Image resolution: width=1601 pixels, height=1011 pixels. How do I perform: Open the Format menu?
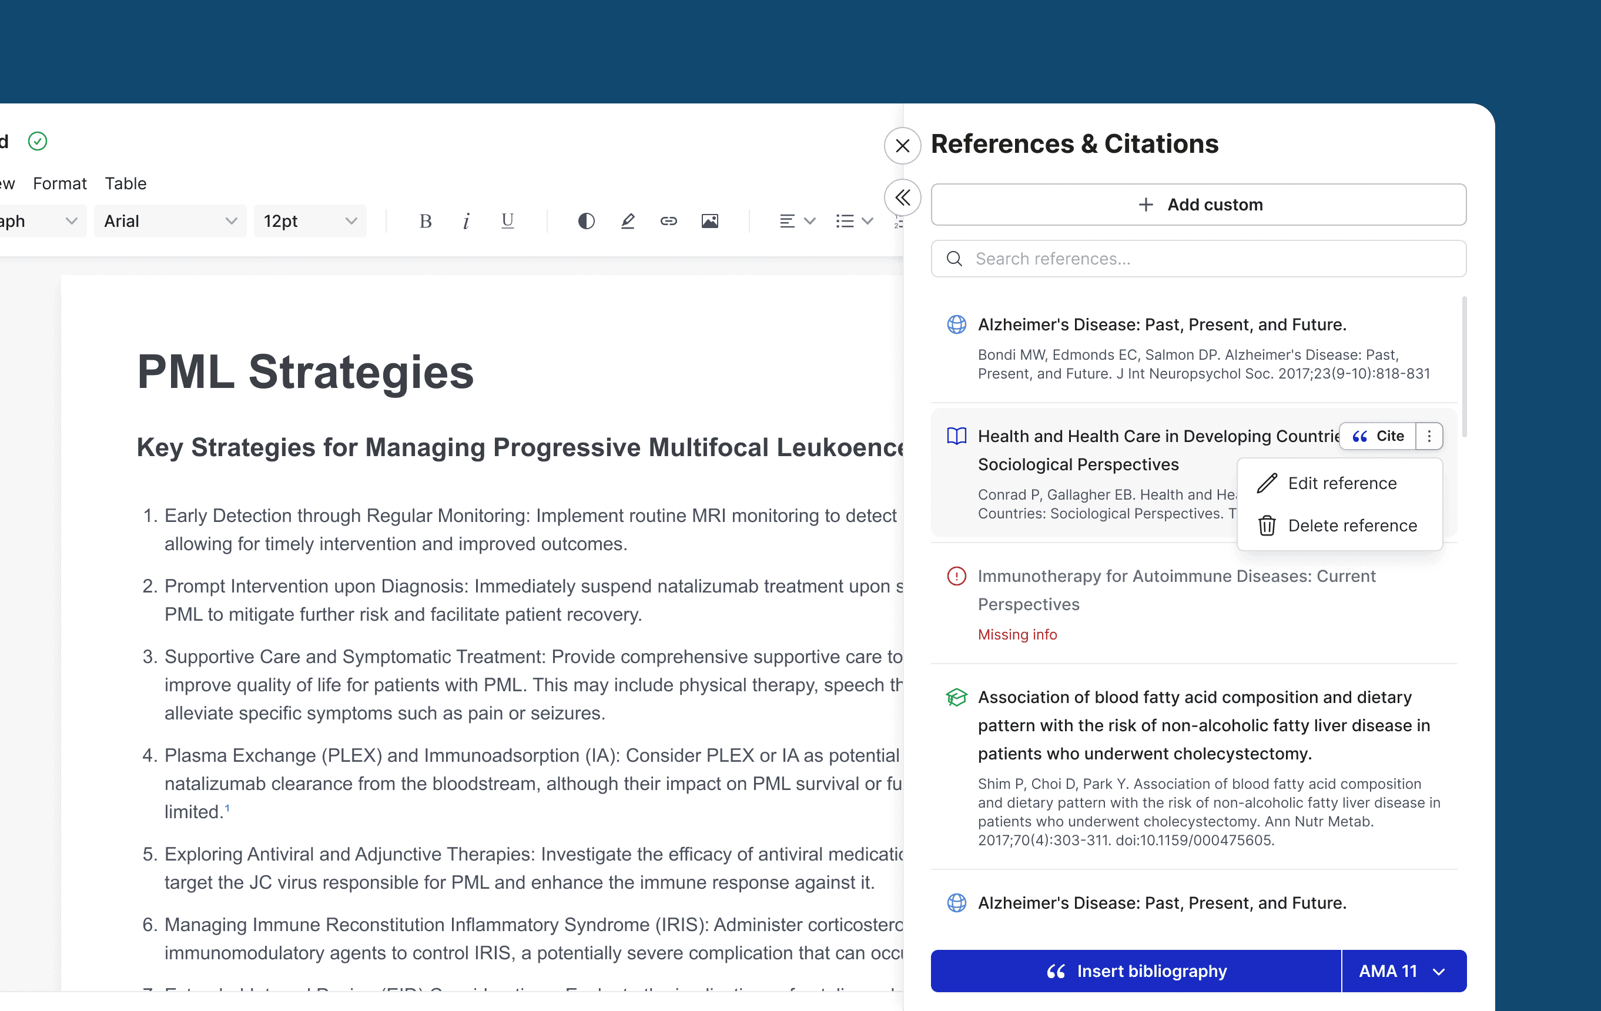pos(60,183)
